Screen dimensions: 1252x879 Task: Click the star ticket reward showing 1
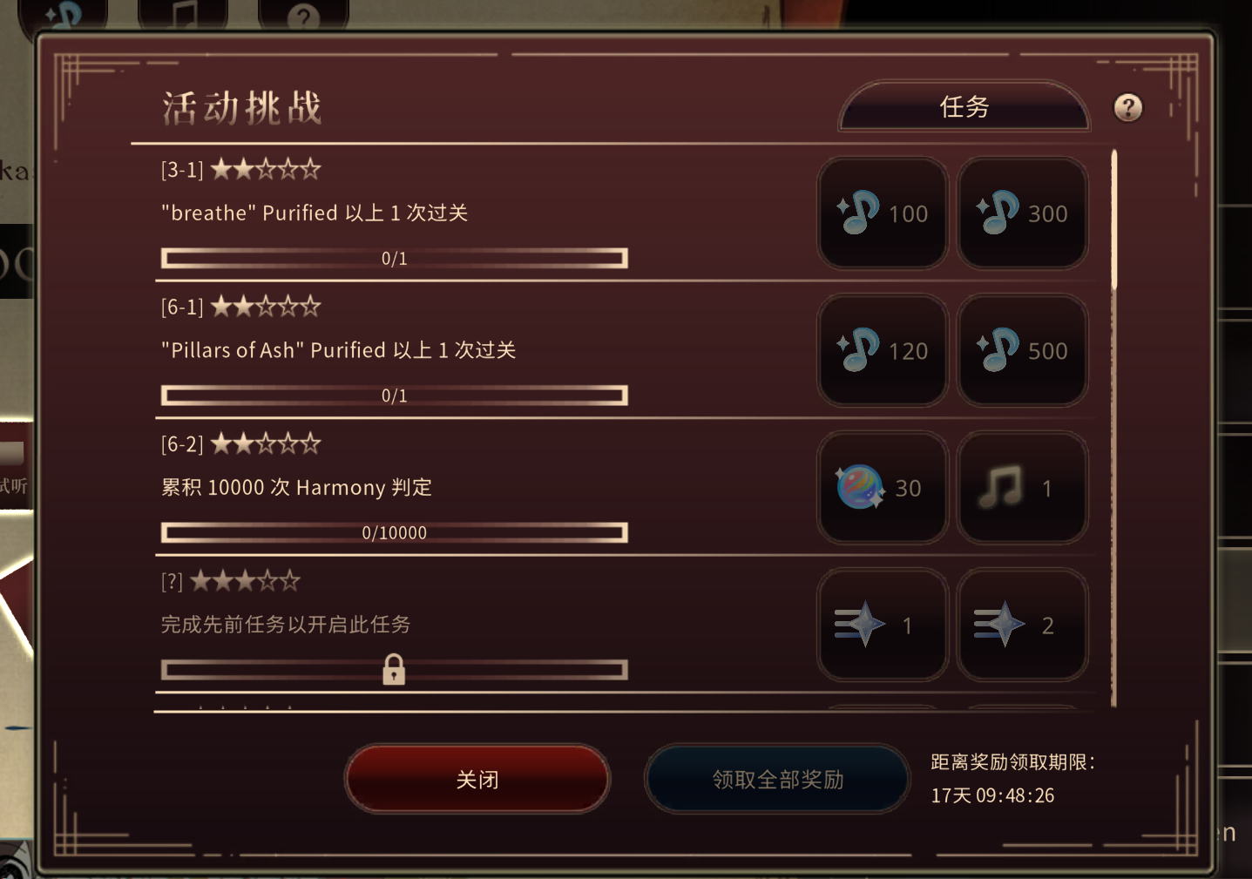(883, 625)
